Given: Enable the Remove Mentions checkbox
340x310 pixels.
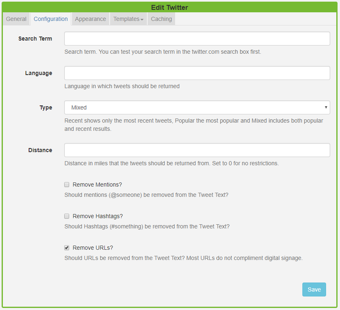Looking at the screenshot, I should 67,185.
